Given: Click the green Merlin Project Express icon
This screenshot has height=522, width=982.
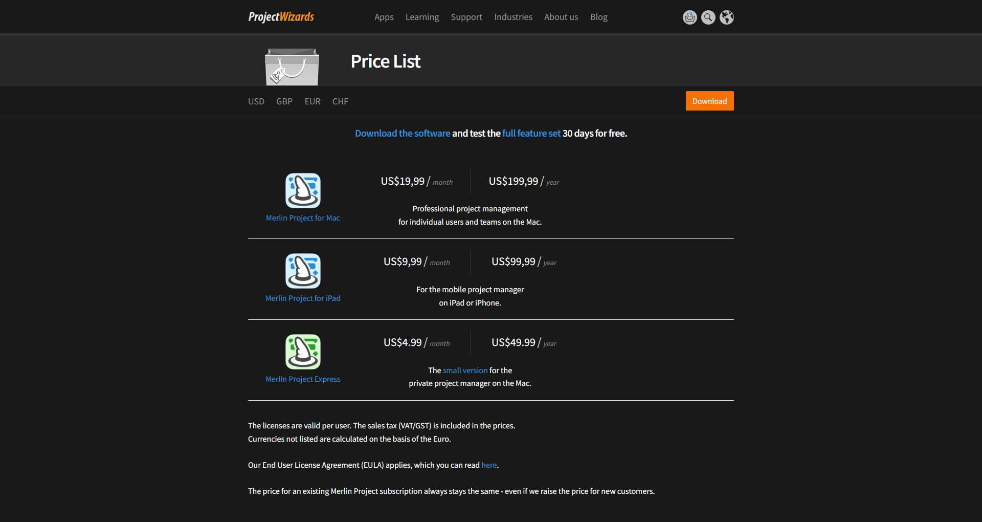Looking at the screenshot, I should tap(303, 352).
